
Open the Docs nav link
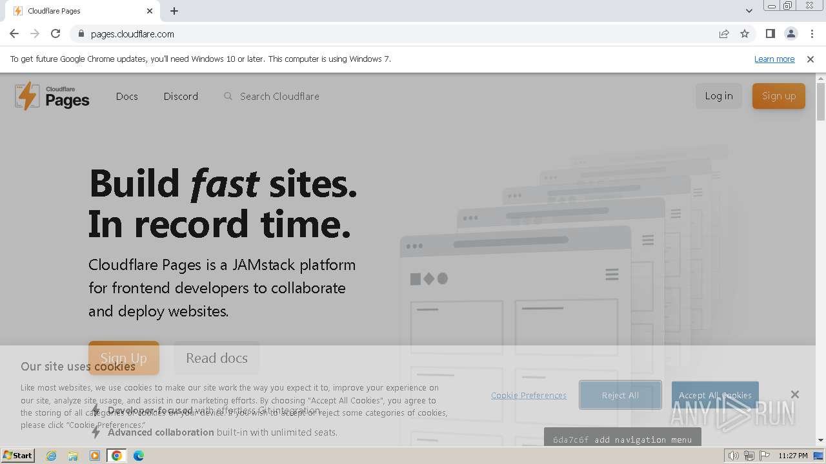coord(127,96)
